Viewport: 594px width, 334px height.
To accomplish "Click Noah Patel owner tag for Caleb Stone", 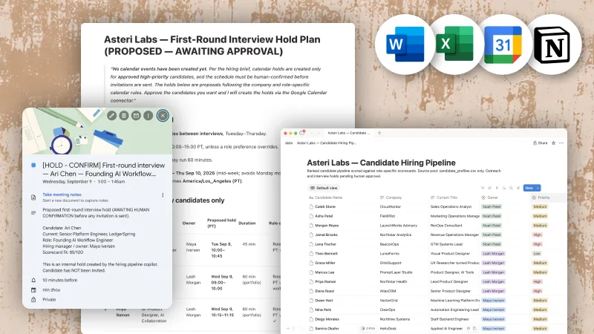I will tap(492, 207).
